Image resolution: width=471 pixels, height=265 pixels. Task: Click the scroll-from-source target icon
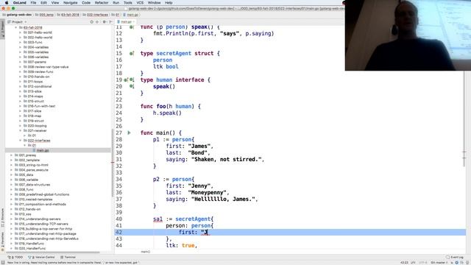tap(91, 22)
